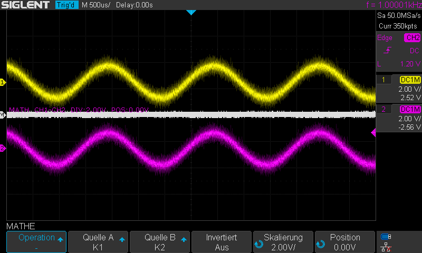The height and width of the screenshot is (253, 422).
Task: Adjust Position 0.00V setting
Action: [345, 242]
